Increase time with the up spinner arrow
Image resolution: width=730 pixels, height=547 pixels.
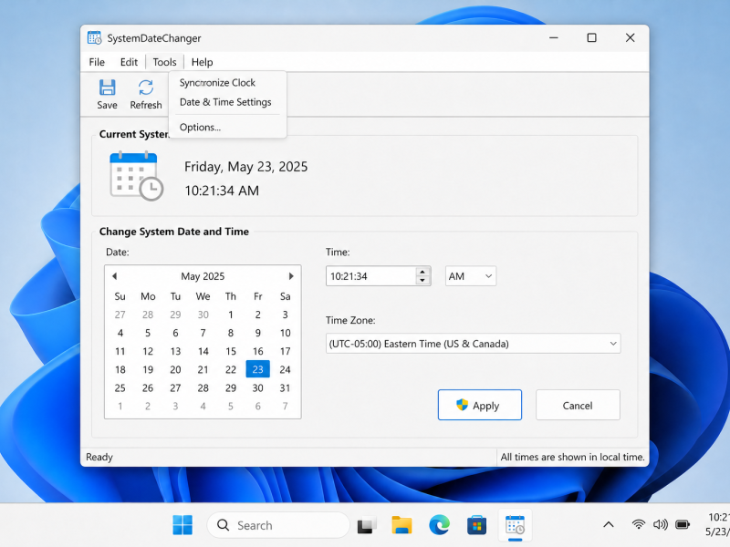[x=422, y=272]
